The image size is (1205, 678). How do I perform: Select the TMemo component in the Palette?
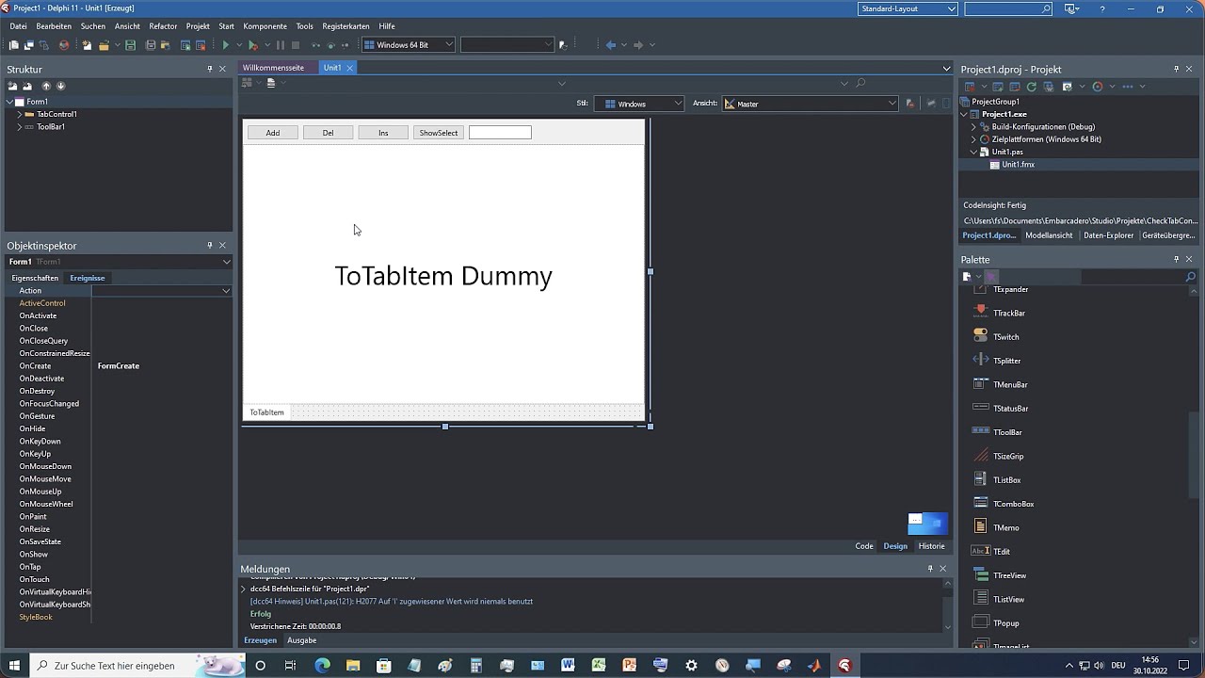pos(1005,527)
